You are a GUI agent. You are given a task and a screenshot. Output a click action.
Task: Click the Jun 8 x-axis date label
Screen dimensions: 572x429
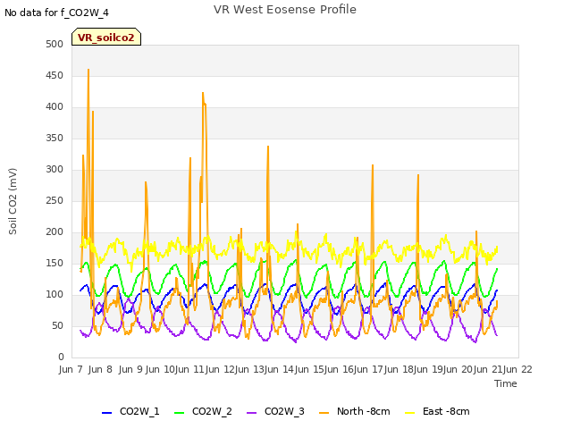tap(100, 369)
